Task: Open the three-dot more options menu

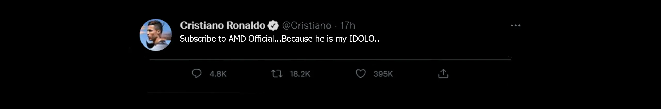Action: (x=515, y=26)
